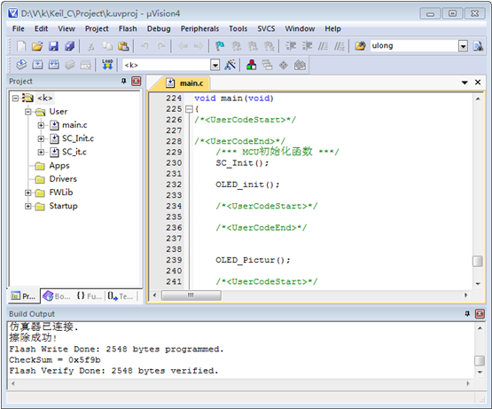Navigate forwards with the right arrow icon

tap(199, 46)
